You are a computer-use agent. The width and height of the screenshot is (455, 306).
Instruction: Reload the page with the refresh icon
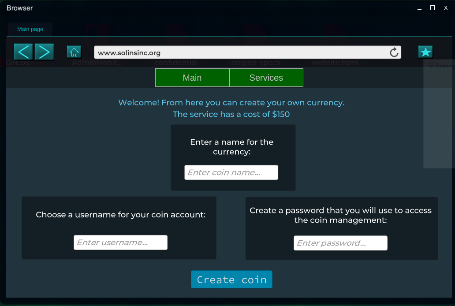pos(394,52)
